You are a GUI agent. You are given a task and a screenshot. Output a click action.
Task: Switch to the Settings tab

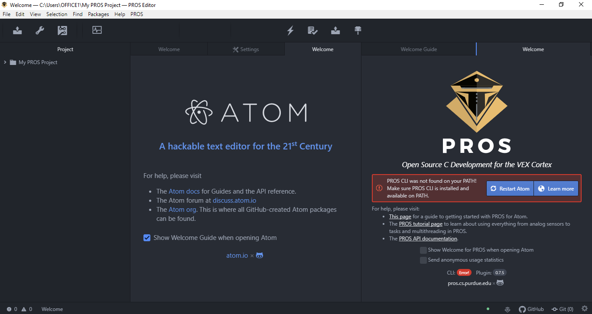click(246, 49)
